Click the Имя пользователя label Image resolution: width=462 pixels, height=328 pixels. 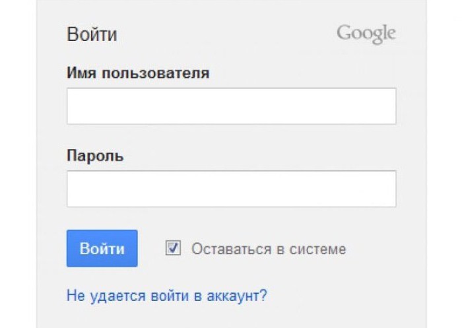[x=138, y=73]
